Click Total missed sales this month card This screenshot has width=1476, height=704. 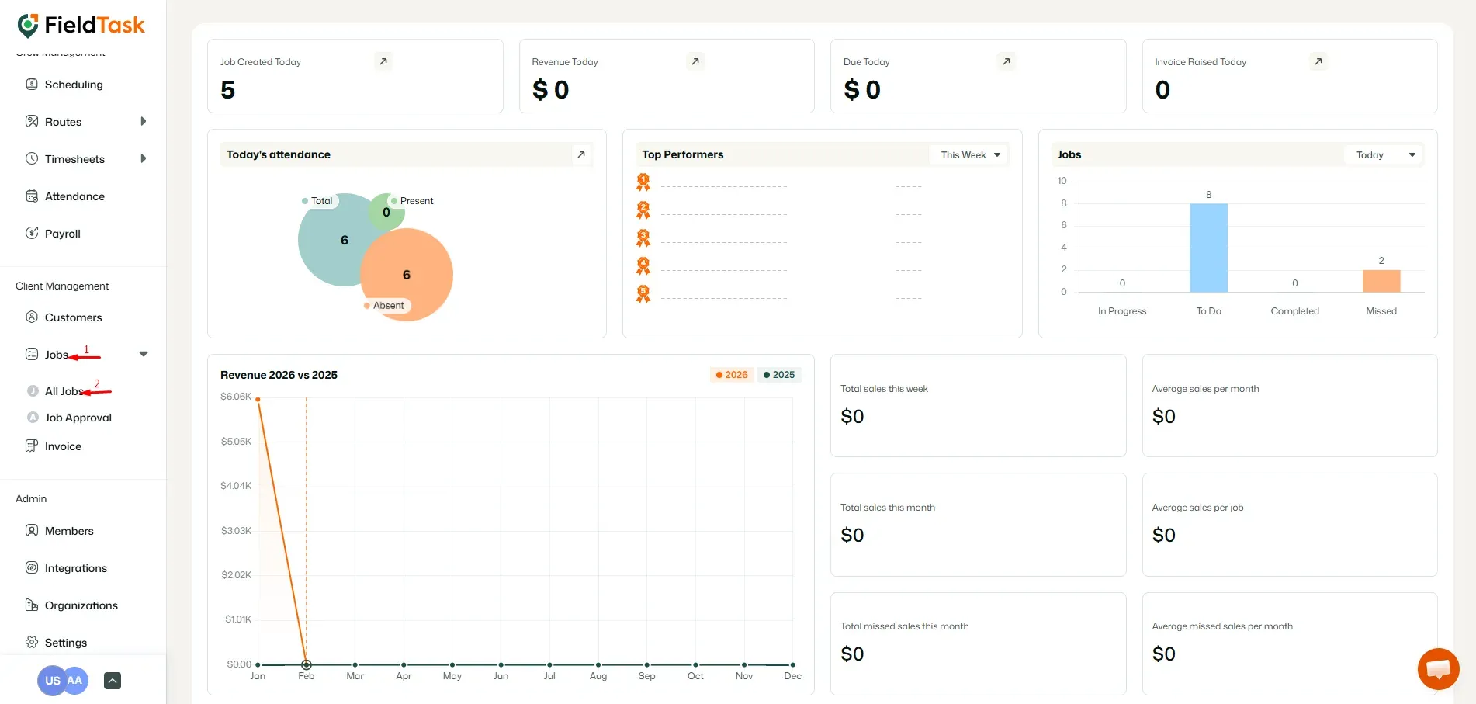(x=978, y=643)
